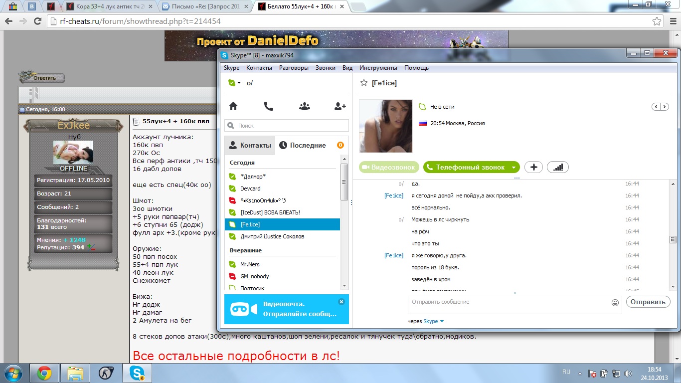This screenshot has height=383, width=681.
Task: Click the Видеопочта voicemail icon
Action: click(243, 309)
